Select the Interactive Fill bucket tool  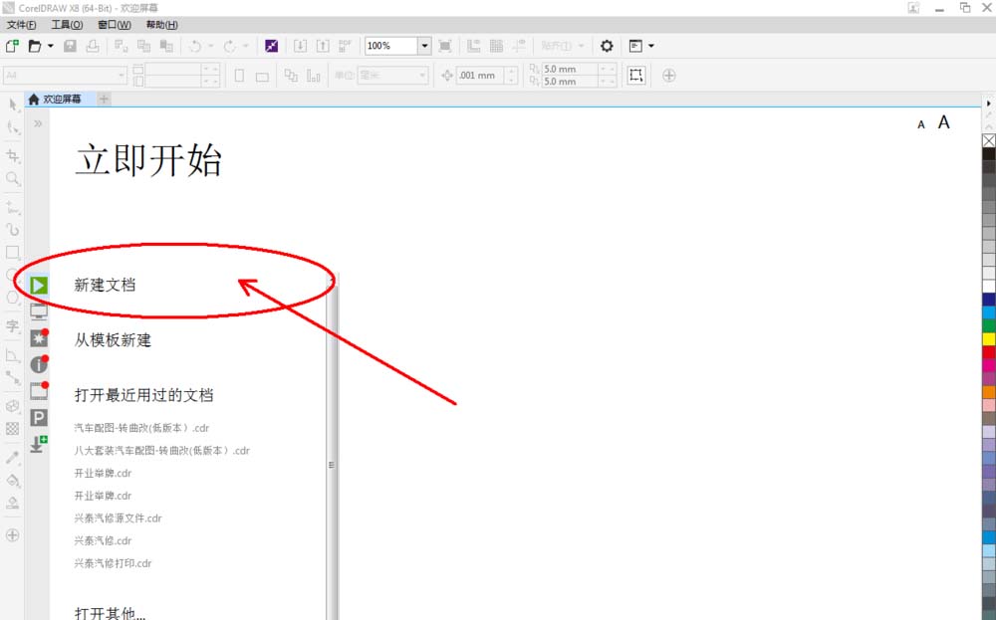tap(13, 481)
